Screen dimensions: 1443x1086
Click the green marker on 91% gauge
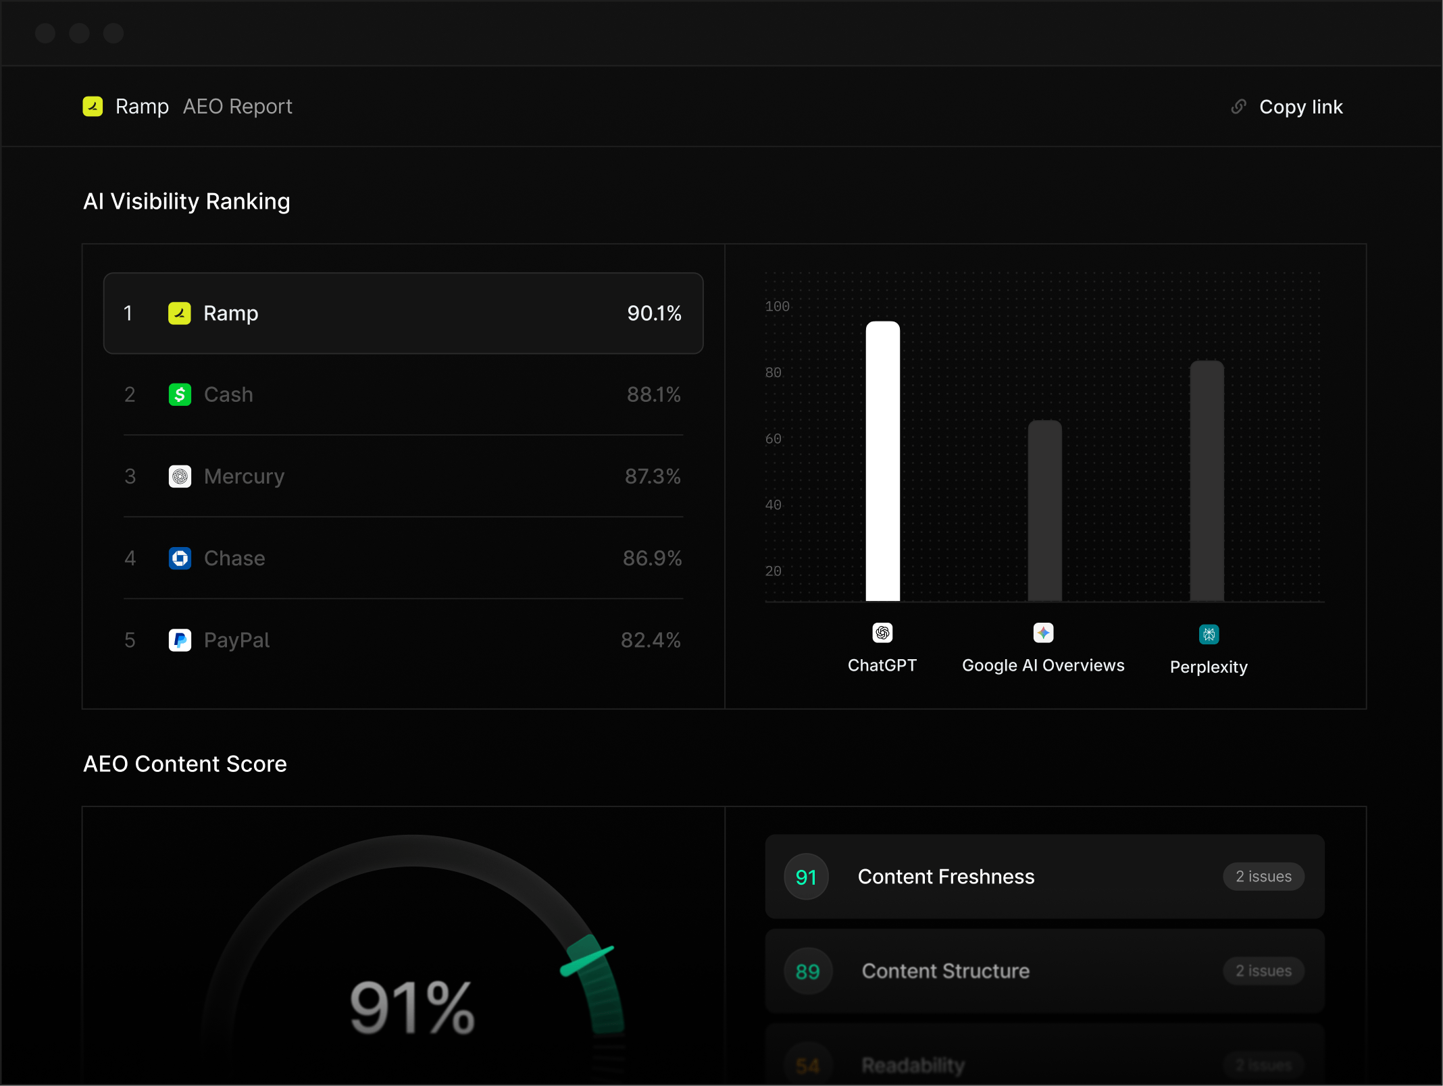587,961
